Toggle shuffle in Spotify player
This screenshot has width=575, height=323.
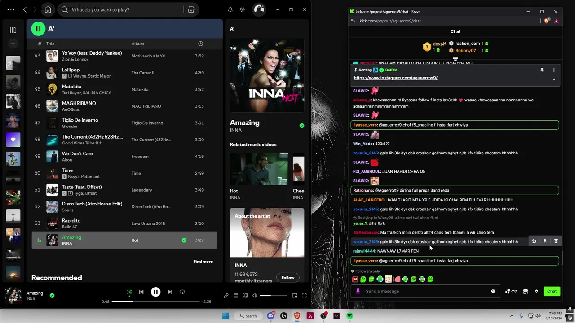(129, 292)
